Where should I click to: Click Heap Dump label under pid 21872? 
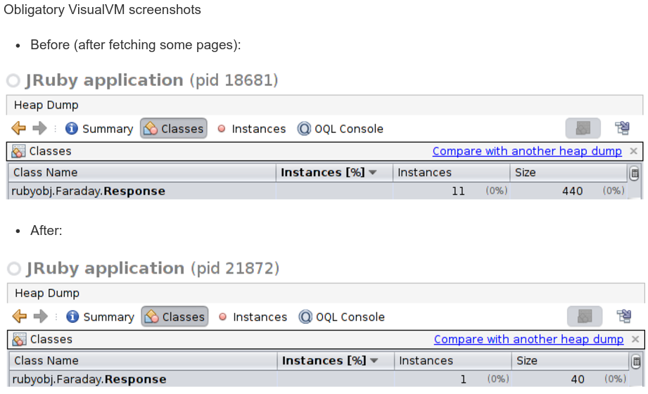[47, 293]
